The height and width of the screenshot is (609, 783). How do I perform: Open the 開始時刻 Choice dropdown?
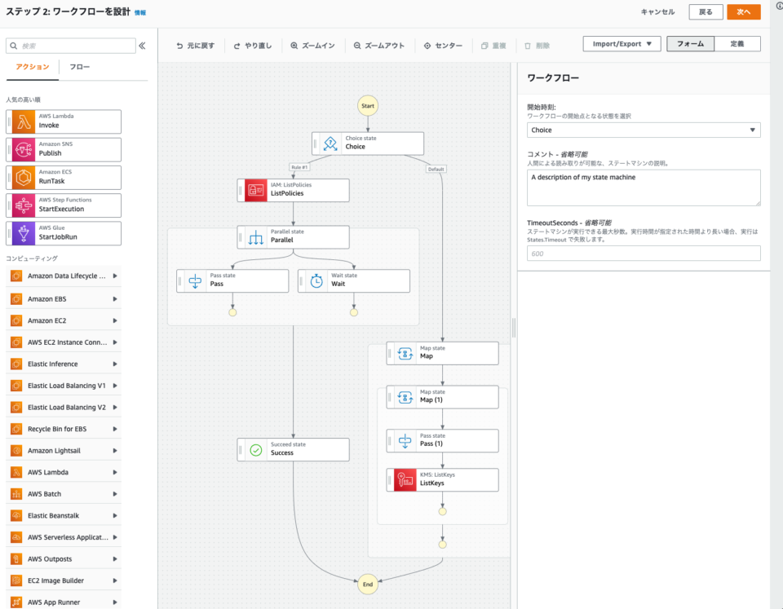point(644,129)
